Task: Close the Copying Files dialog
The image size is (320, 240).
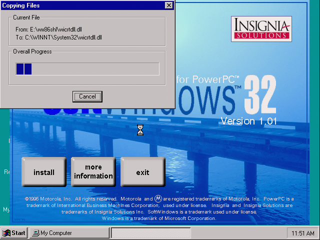Action: [169, 5]
